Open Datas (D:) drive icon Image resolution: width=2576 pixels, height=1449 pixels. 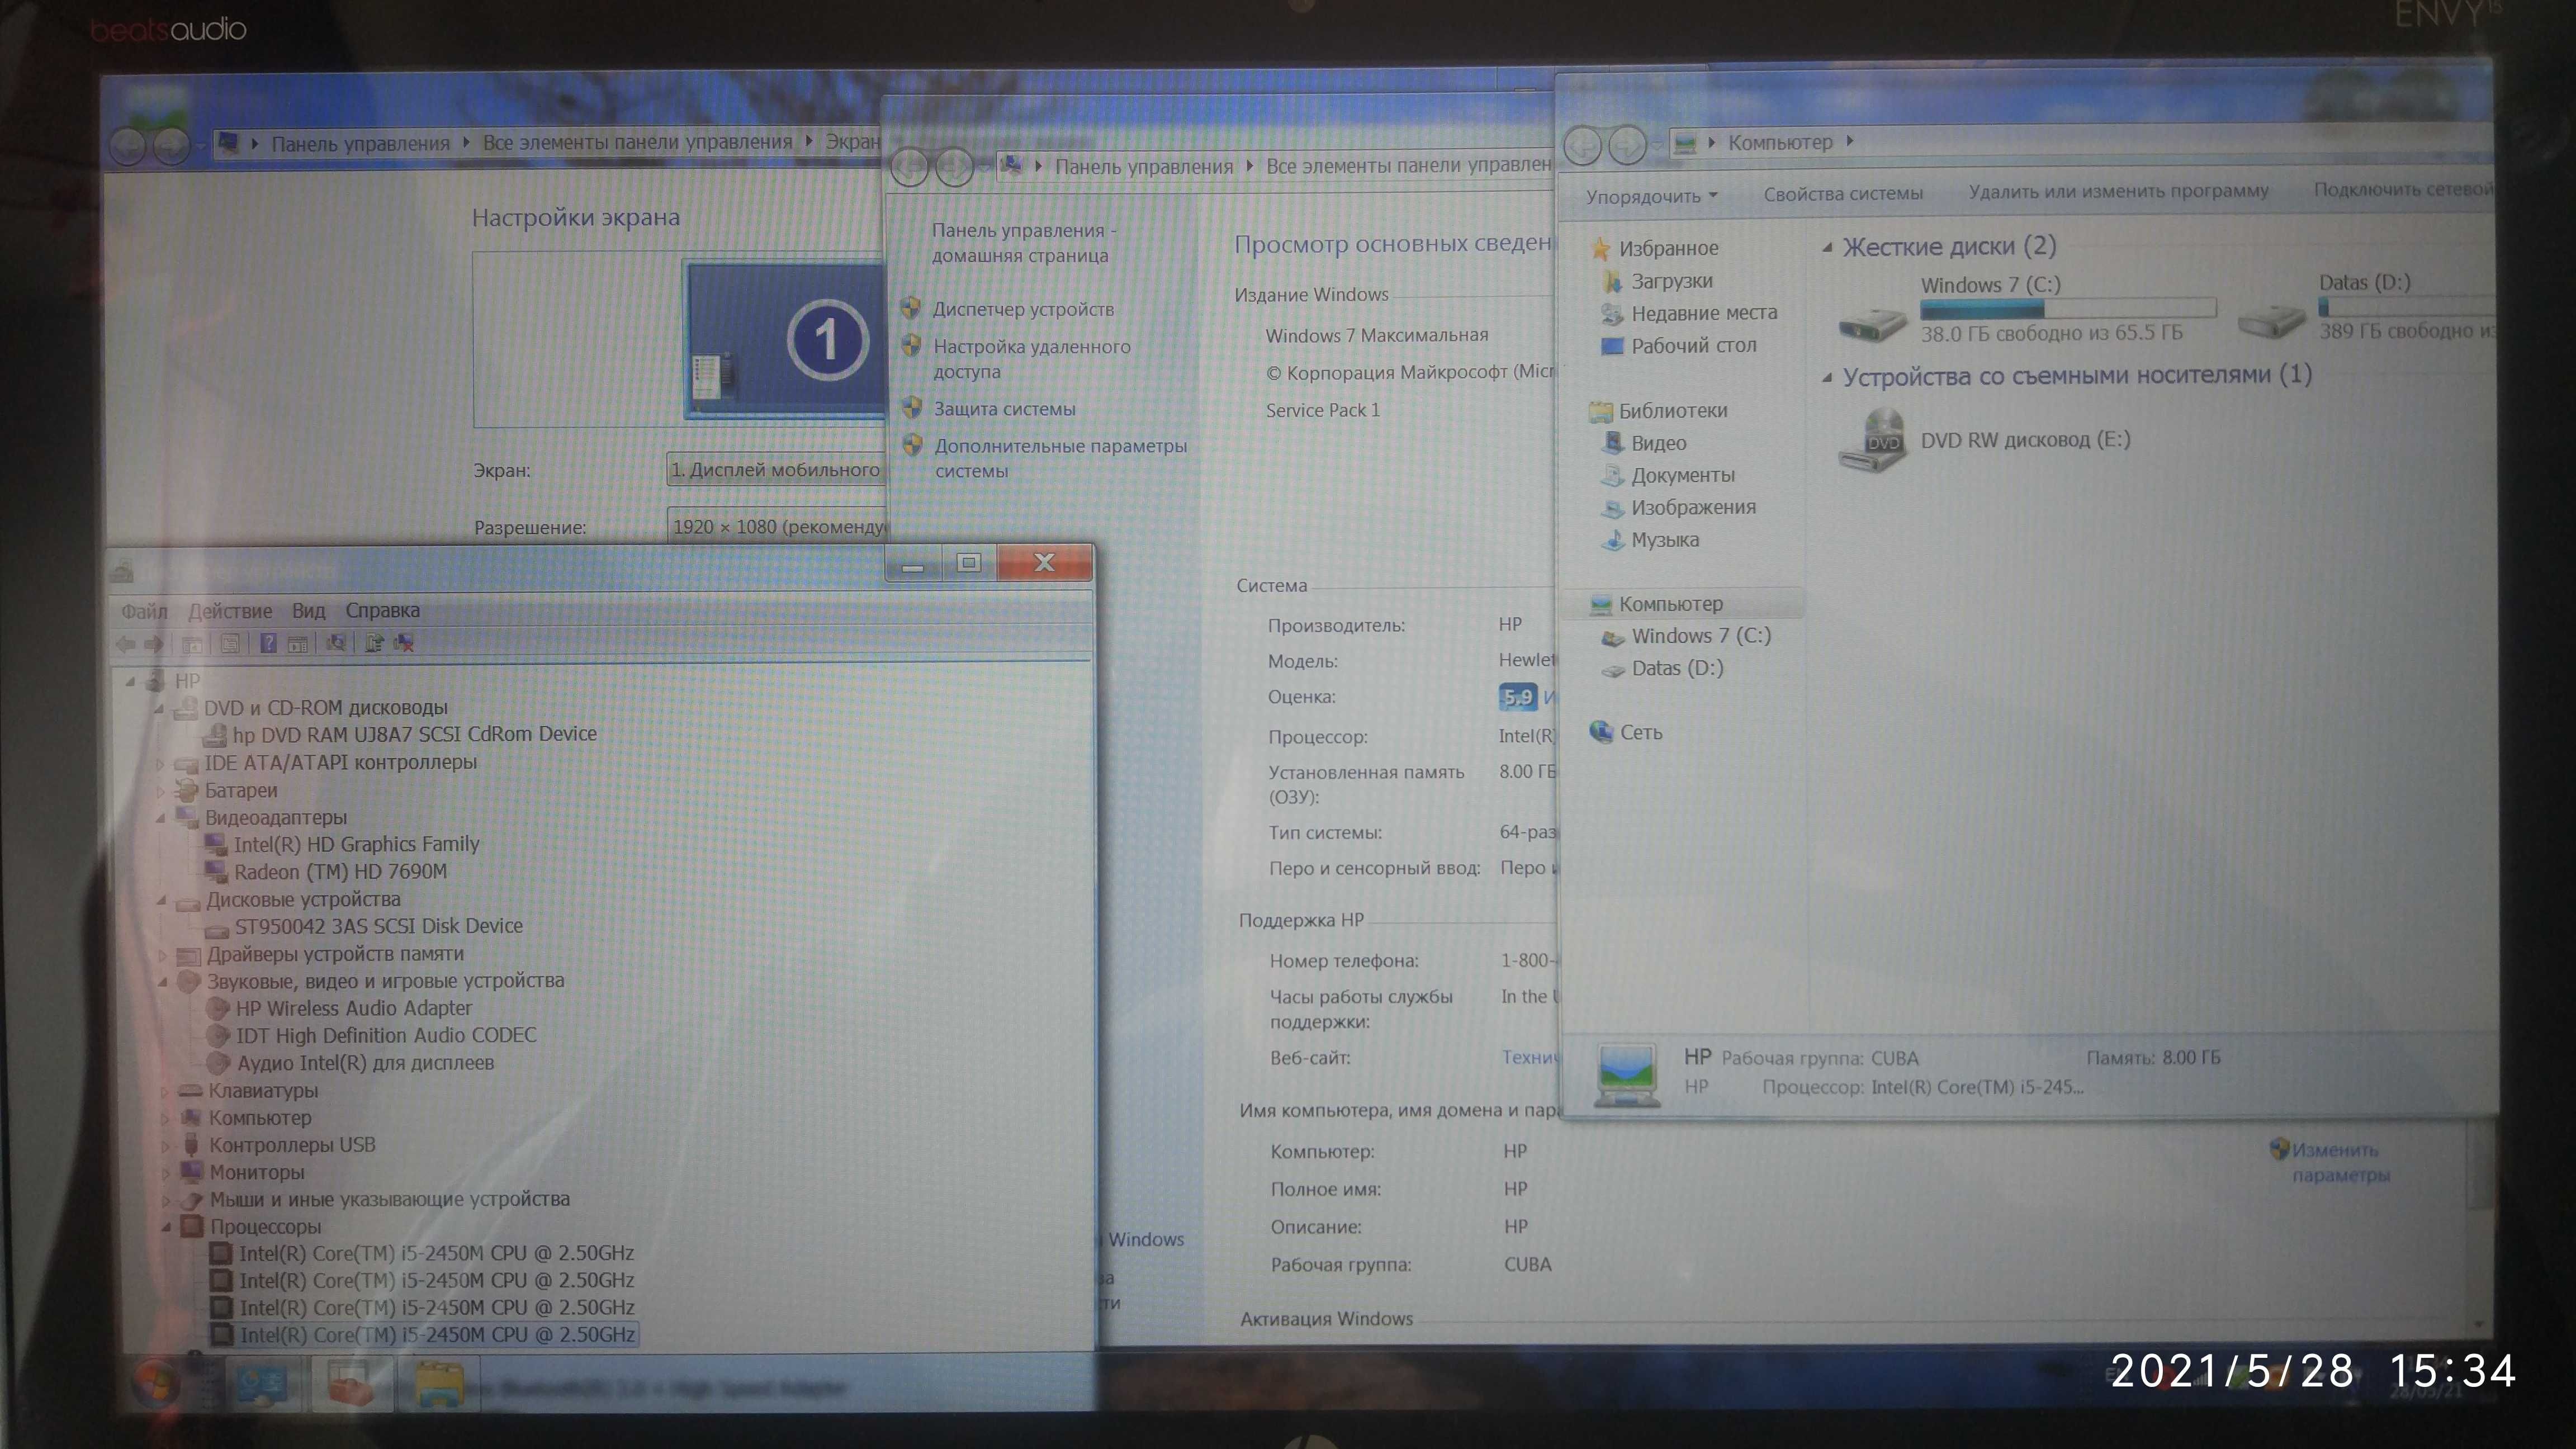[x=2272, y=320]
